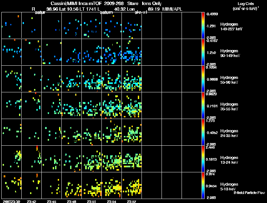The width and height of the screenshot is (267, 203).
Task: Click the 'Hydrogen 13-24 keV' label
Action: pyautogui.click(x=229, y=160)
